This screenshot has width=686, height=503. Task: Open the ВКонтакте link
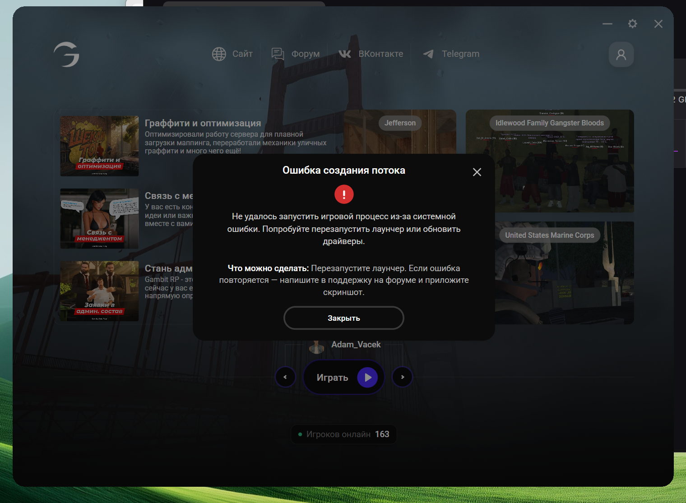click(381, 54)
